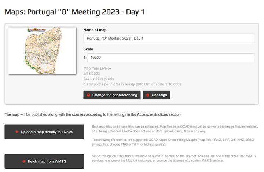Click the plus icon beside Upload a map
The image size is (264, 172).
17,132
